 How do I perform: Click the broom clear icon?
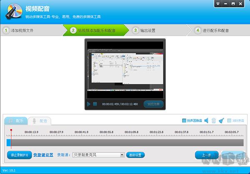point(221,121)
